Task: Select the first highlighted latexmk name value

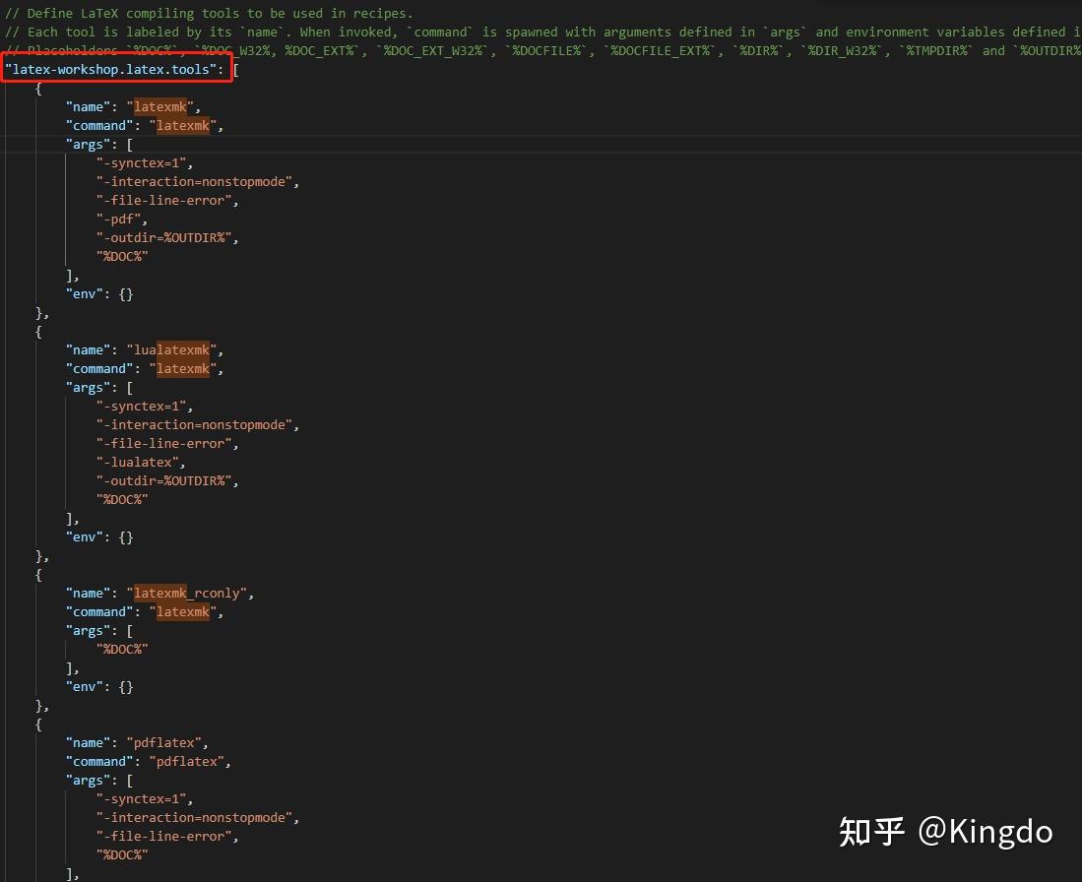Action: coord(159,106)
